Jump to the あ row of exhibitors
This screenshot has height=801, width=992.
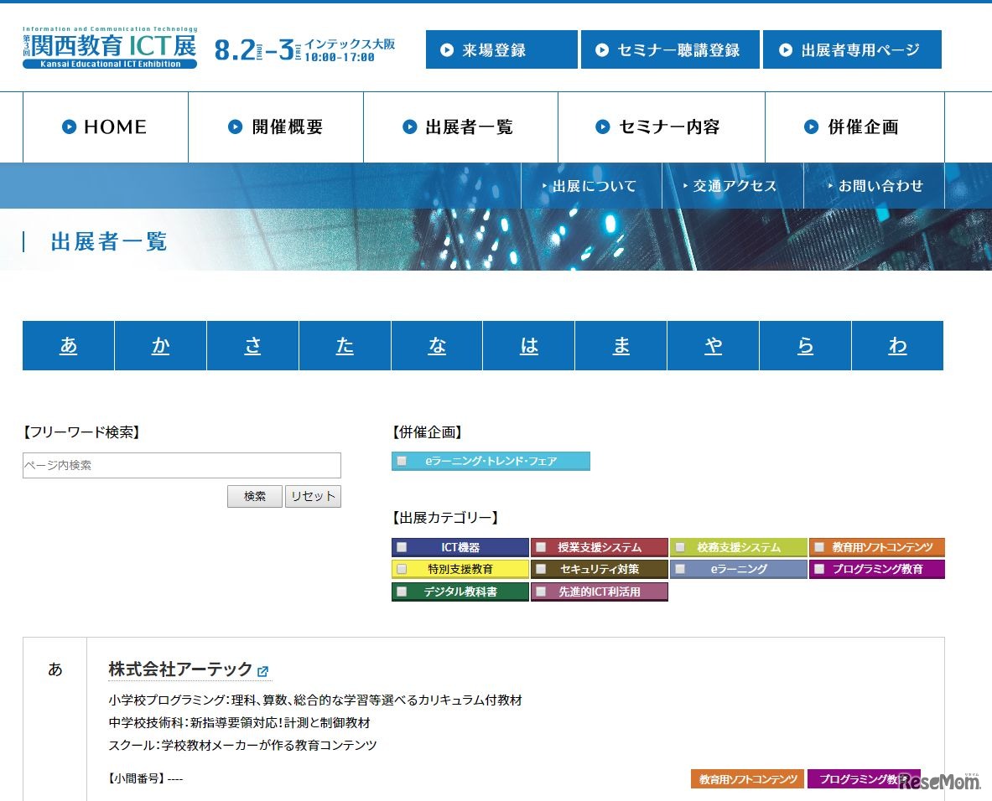click(x=69, y=346)
